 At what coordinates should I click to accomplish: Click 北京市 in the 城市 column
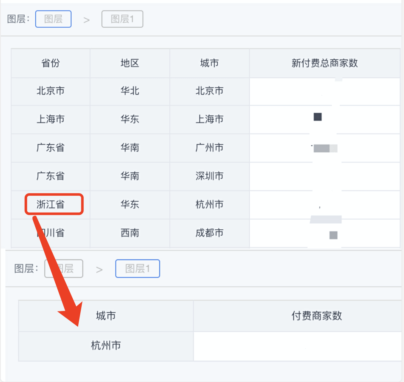coord(209,91)
